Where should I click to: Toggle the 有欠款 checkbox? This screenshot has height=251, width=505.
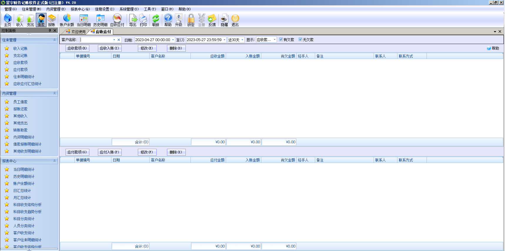[x=281, y=39]
